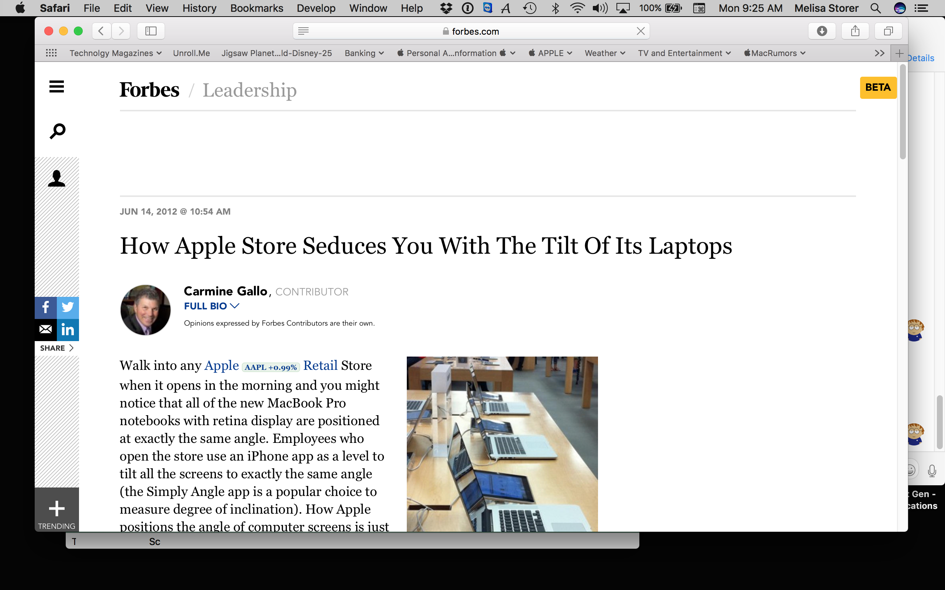Share the article on LinkedIn
This screenshot has height=590, width=945.
[x=68, y=329]
